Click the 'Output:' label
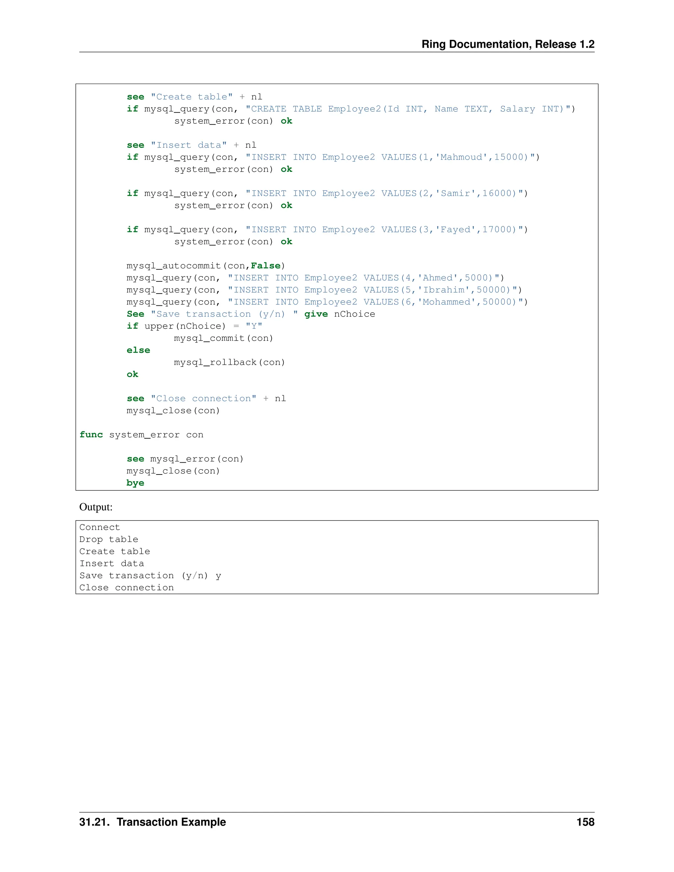 pos(96,507)
